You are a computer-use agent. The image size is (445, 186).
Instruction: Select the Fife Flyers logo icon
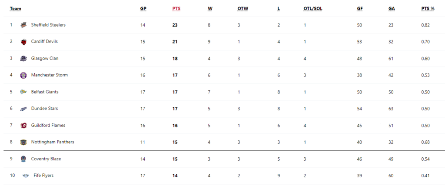[x=26, y=176]
